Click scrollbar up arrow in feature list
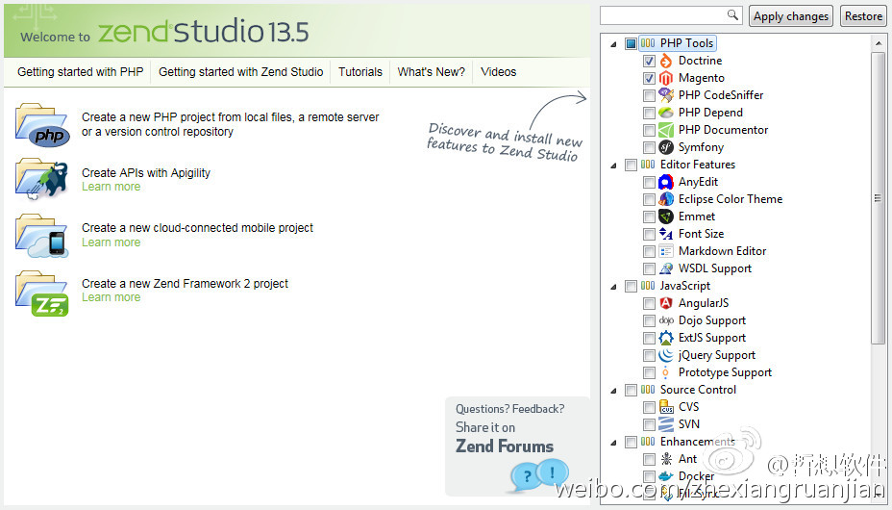The height and width of the screenshot is (510, 892). [x=878, y=42]
